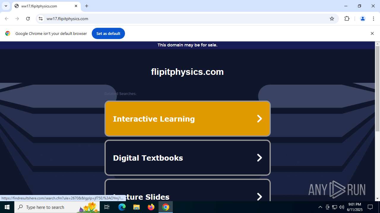The image size is (380, 213).
Task: Restore down the Chrome window
Action: pyautogui.click(x=360, y=6)
